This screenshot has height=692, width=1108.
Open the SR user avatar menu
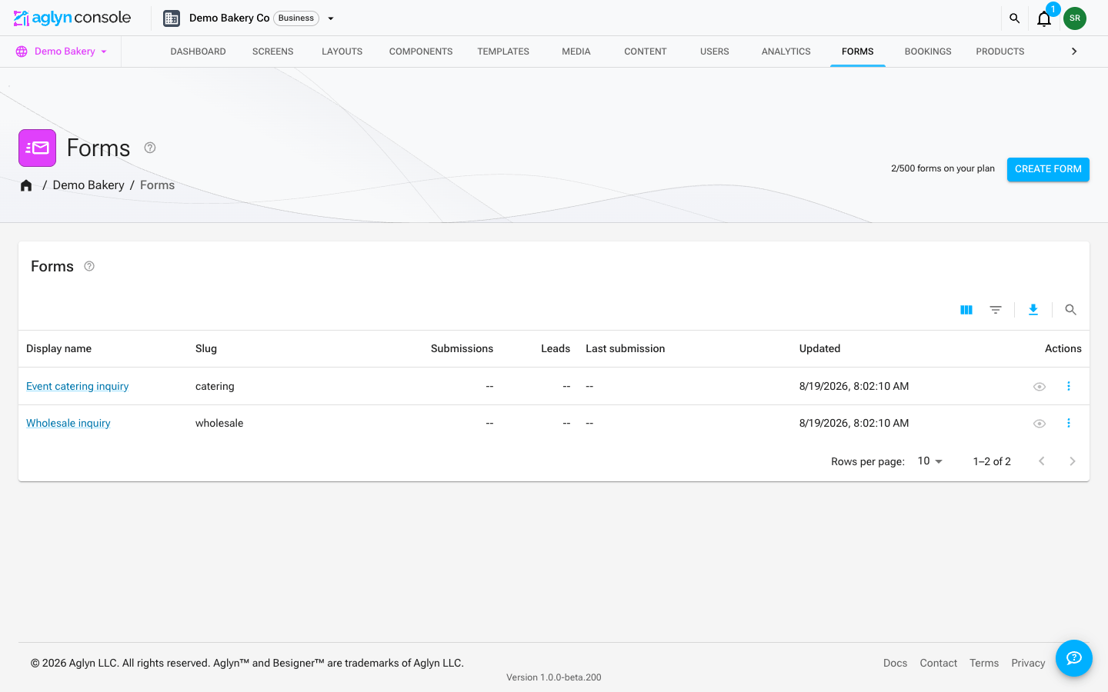pyautogui.click(x=1075, y=18)
